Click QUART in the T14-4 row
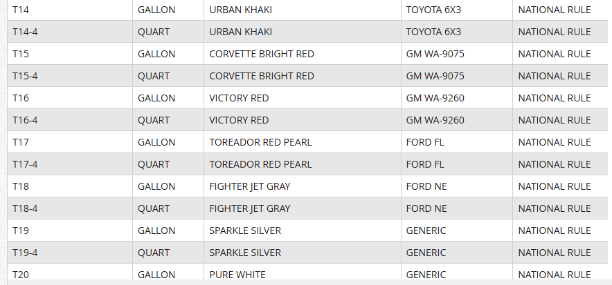The image size is (612, 285). pyautogui.click(x=154, y=32)
